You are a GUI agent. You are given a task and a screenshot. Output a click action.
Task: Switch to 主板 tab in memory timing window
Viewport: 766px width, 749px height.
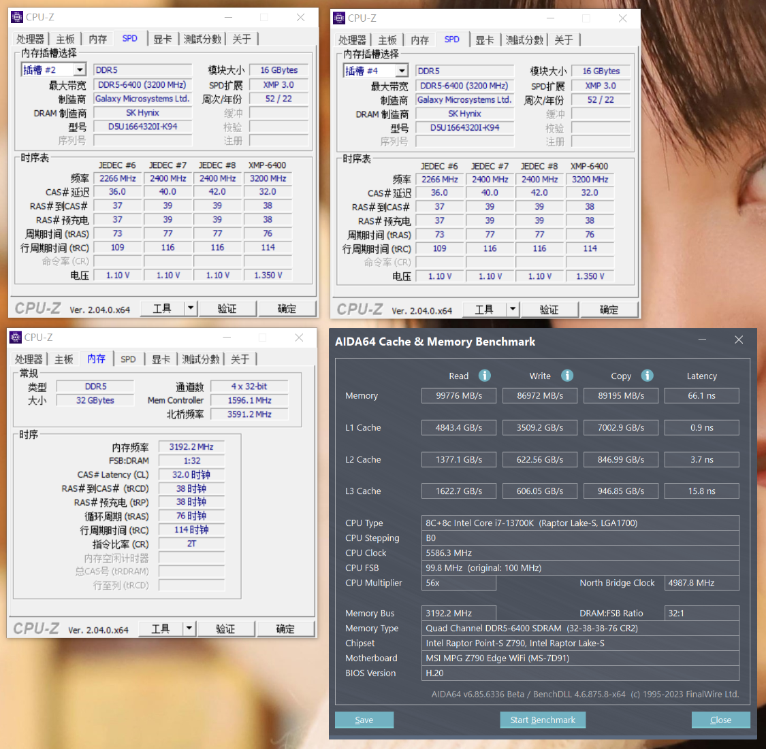point(63,359)
